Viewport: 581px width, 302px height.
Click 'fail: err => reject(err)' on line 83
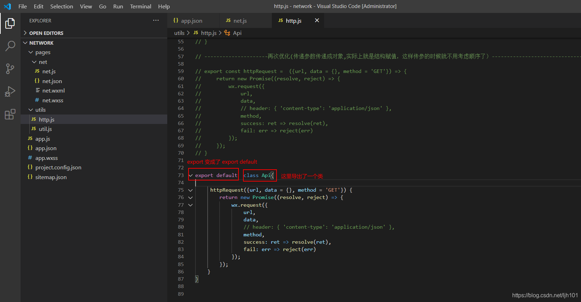tap(280, 249)
